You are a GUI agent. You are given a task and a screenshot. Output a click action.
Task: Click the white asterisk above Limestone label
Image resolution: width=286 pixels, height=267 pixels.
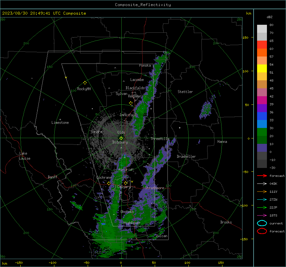tap(60, 120)
